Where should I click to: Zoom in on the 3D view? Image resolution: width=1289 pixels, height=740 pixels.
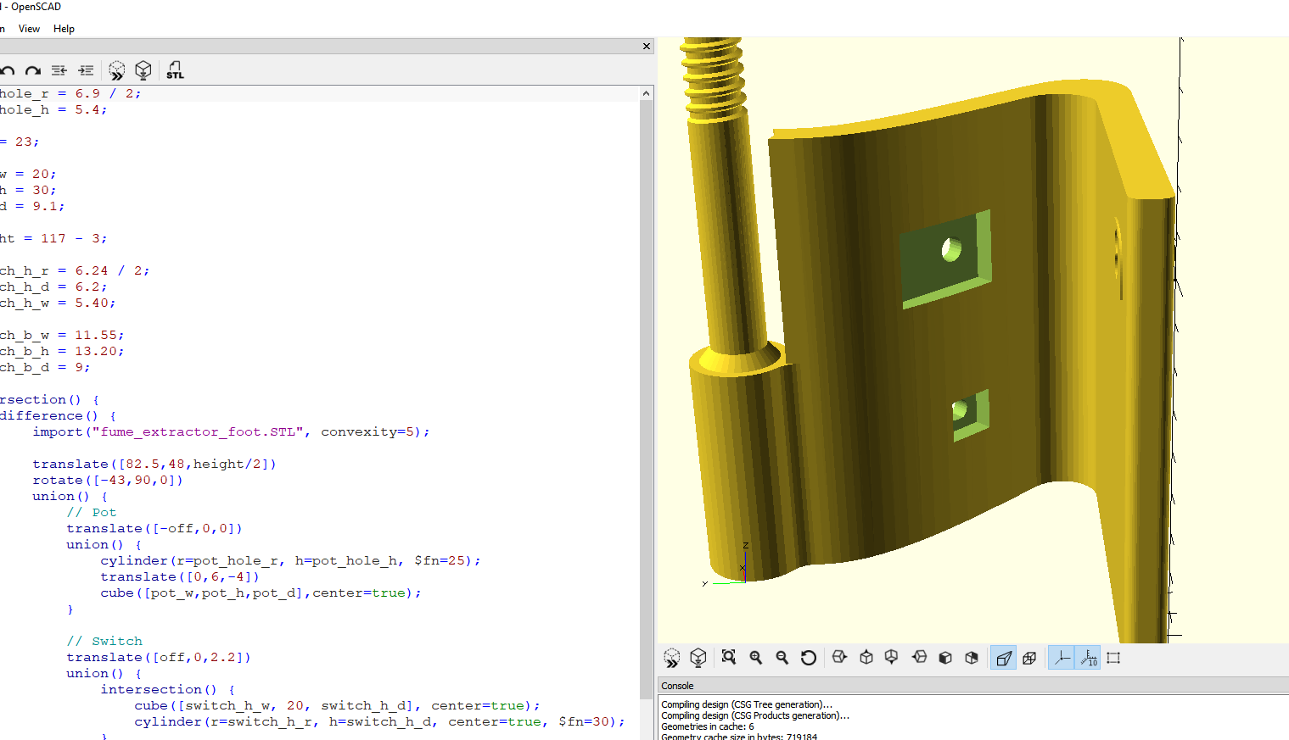click(x=755, y=658)
